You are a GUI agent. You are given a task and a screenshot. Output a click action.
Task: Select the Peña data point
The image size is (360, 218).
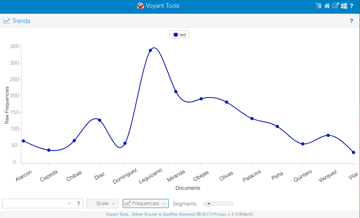277,127
